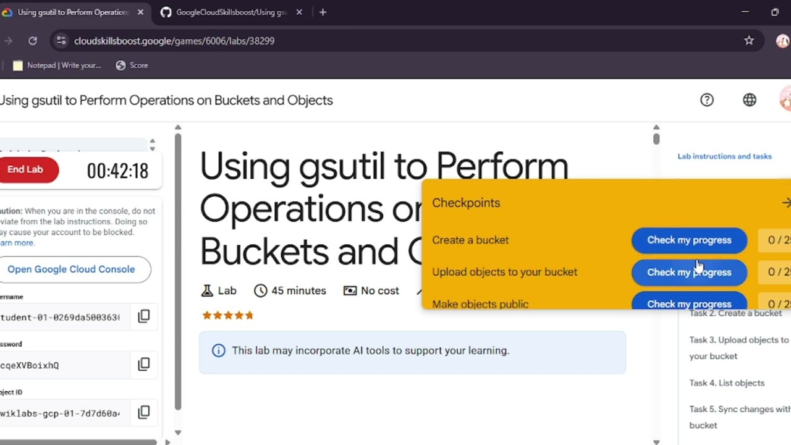
Task: Check progress for Upload objects to your bucket
Action: (689, 273)
